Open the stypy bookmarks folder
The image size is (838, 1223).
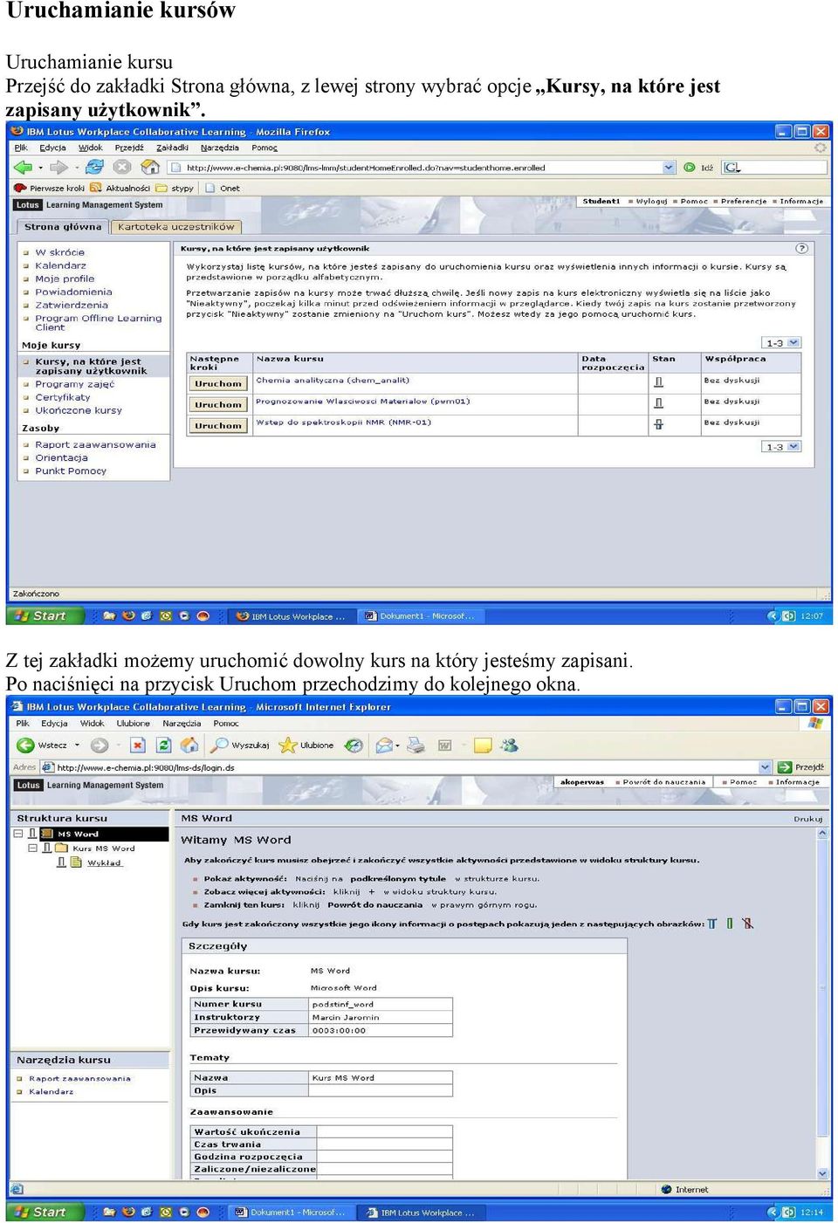tap(175, 188)
